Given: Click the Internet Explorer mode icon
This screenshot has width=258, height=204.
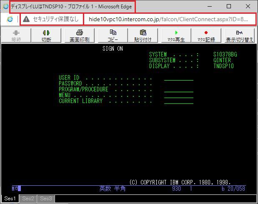Looking at the screenshot, I should [x=10, y=19].
